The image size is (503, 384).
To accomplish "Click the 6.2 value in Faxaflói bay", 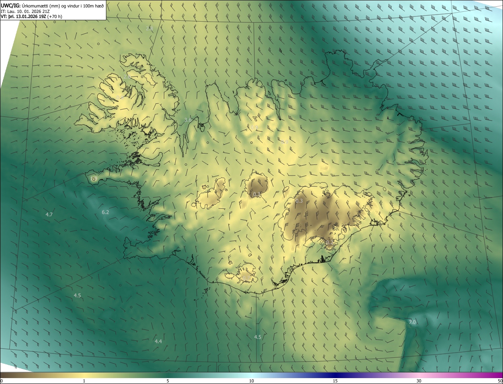I will point(105,212).
